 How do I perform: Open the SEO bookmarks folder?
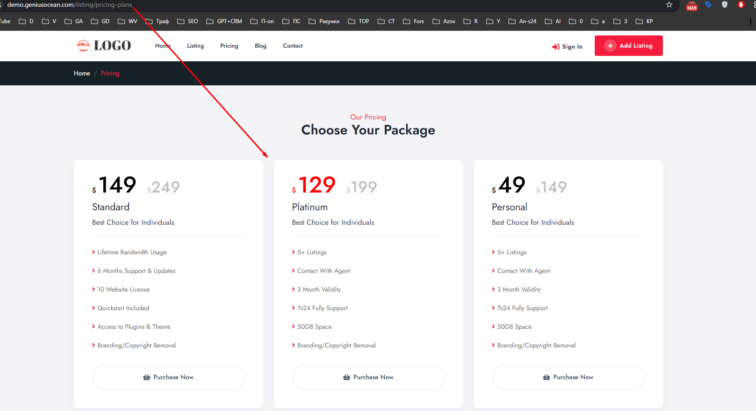187,21
